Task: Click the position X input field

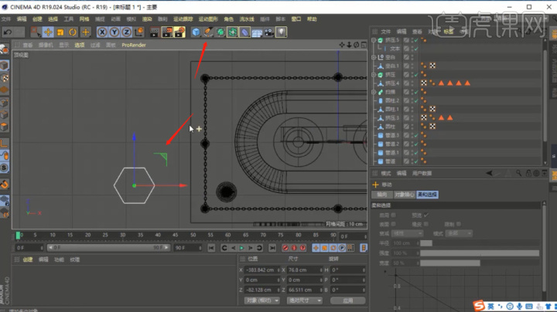Action: [261, 270]
